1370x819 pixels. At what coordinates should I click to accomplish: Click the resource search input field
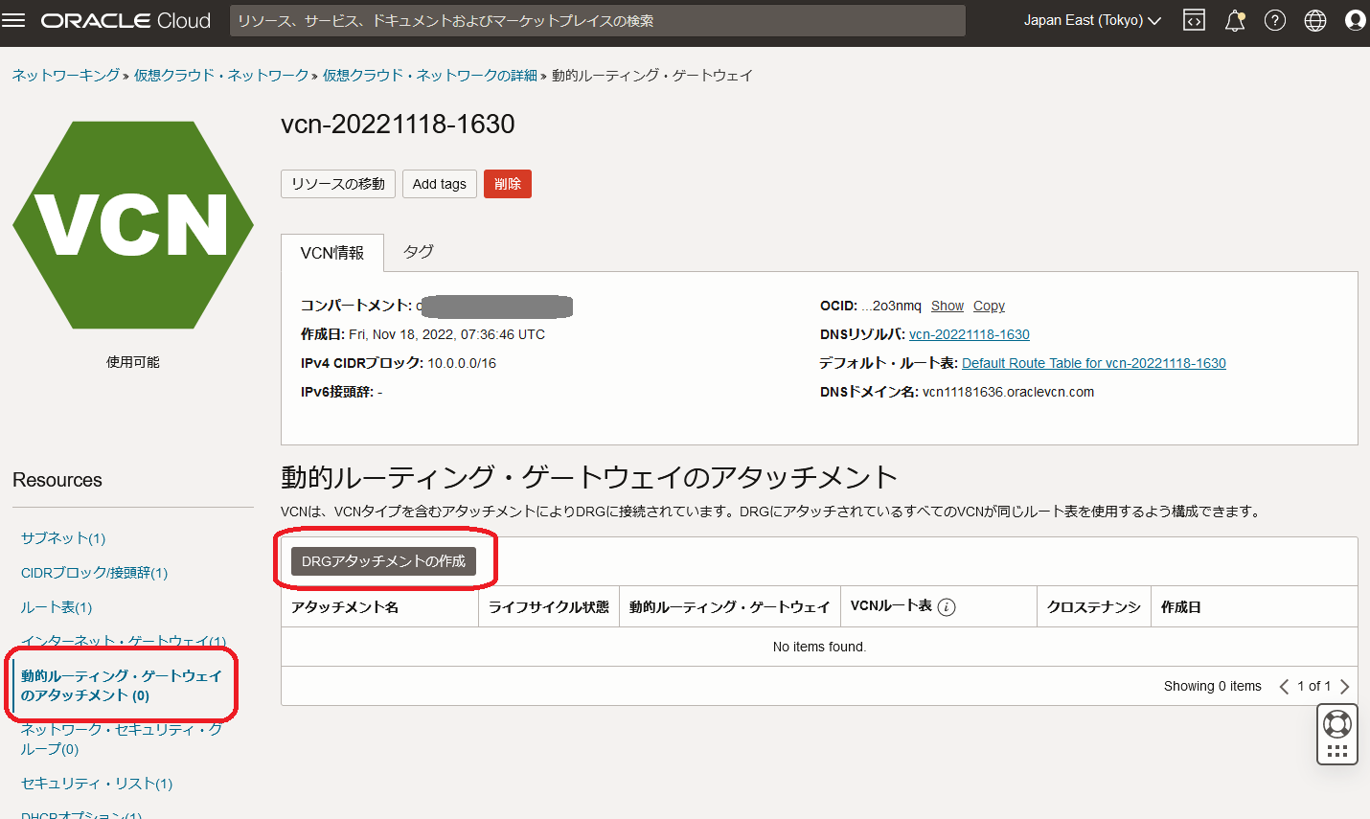pyautogui.click(x=594, y=20)
